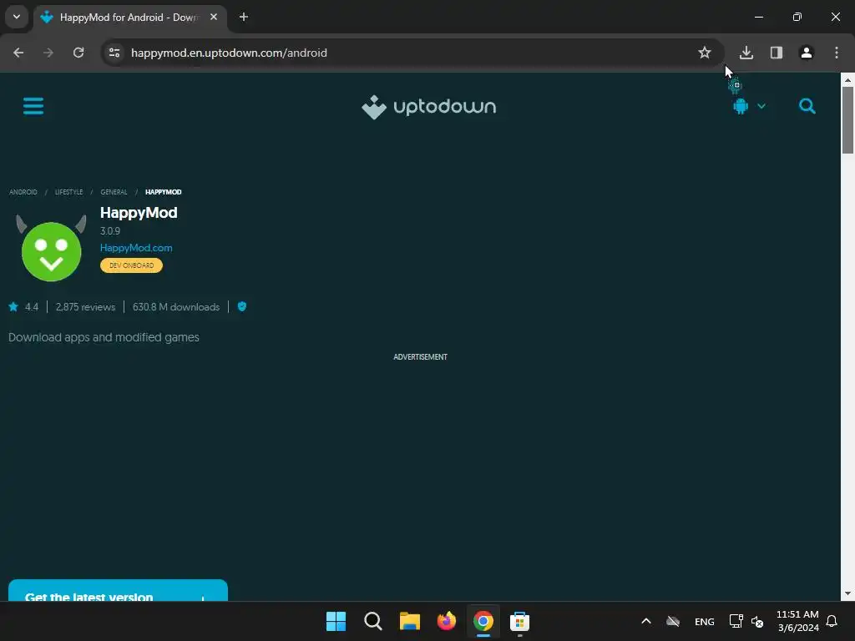Click the 4.4 star rating

[23, 307]
